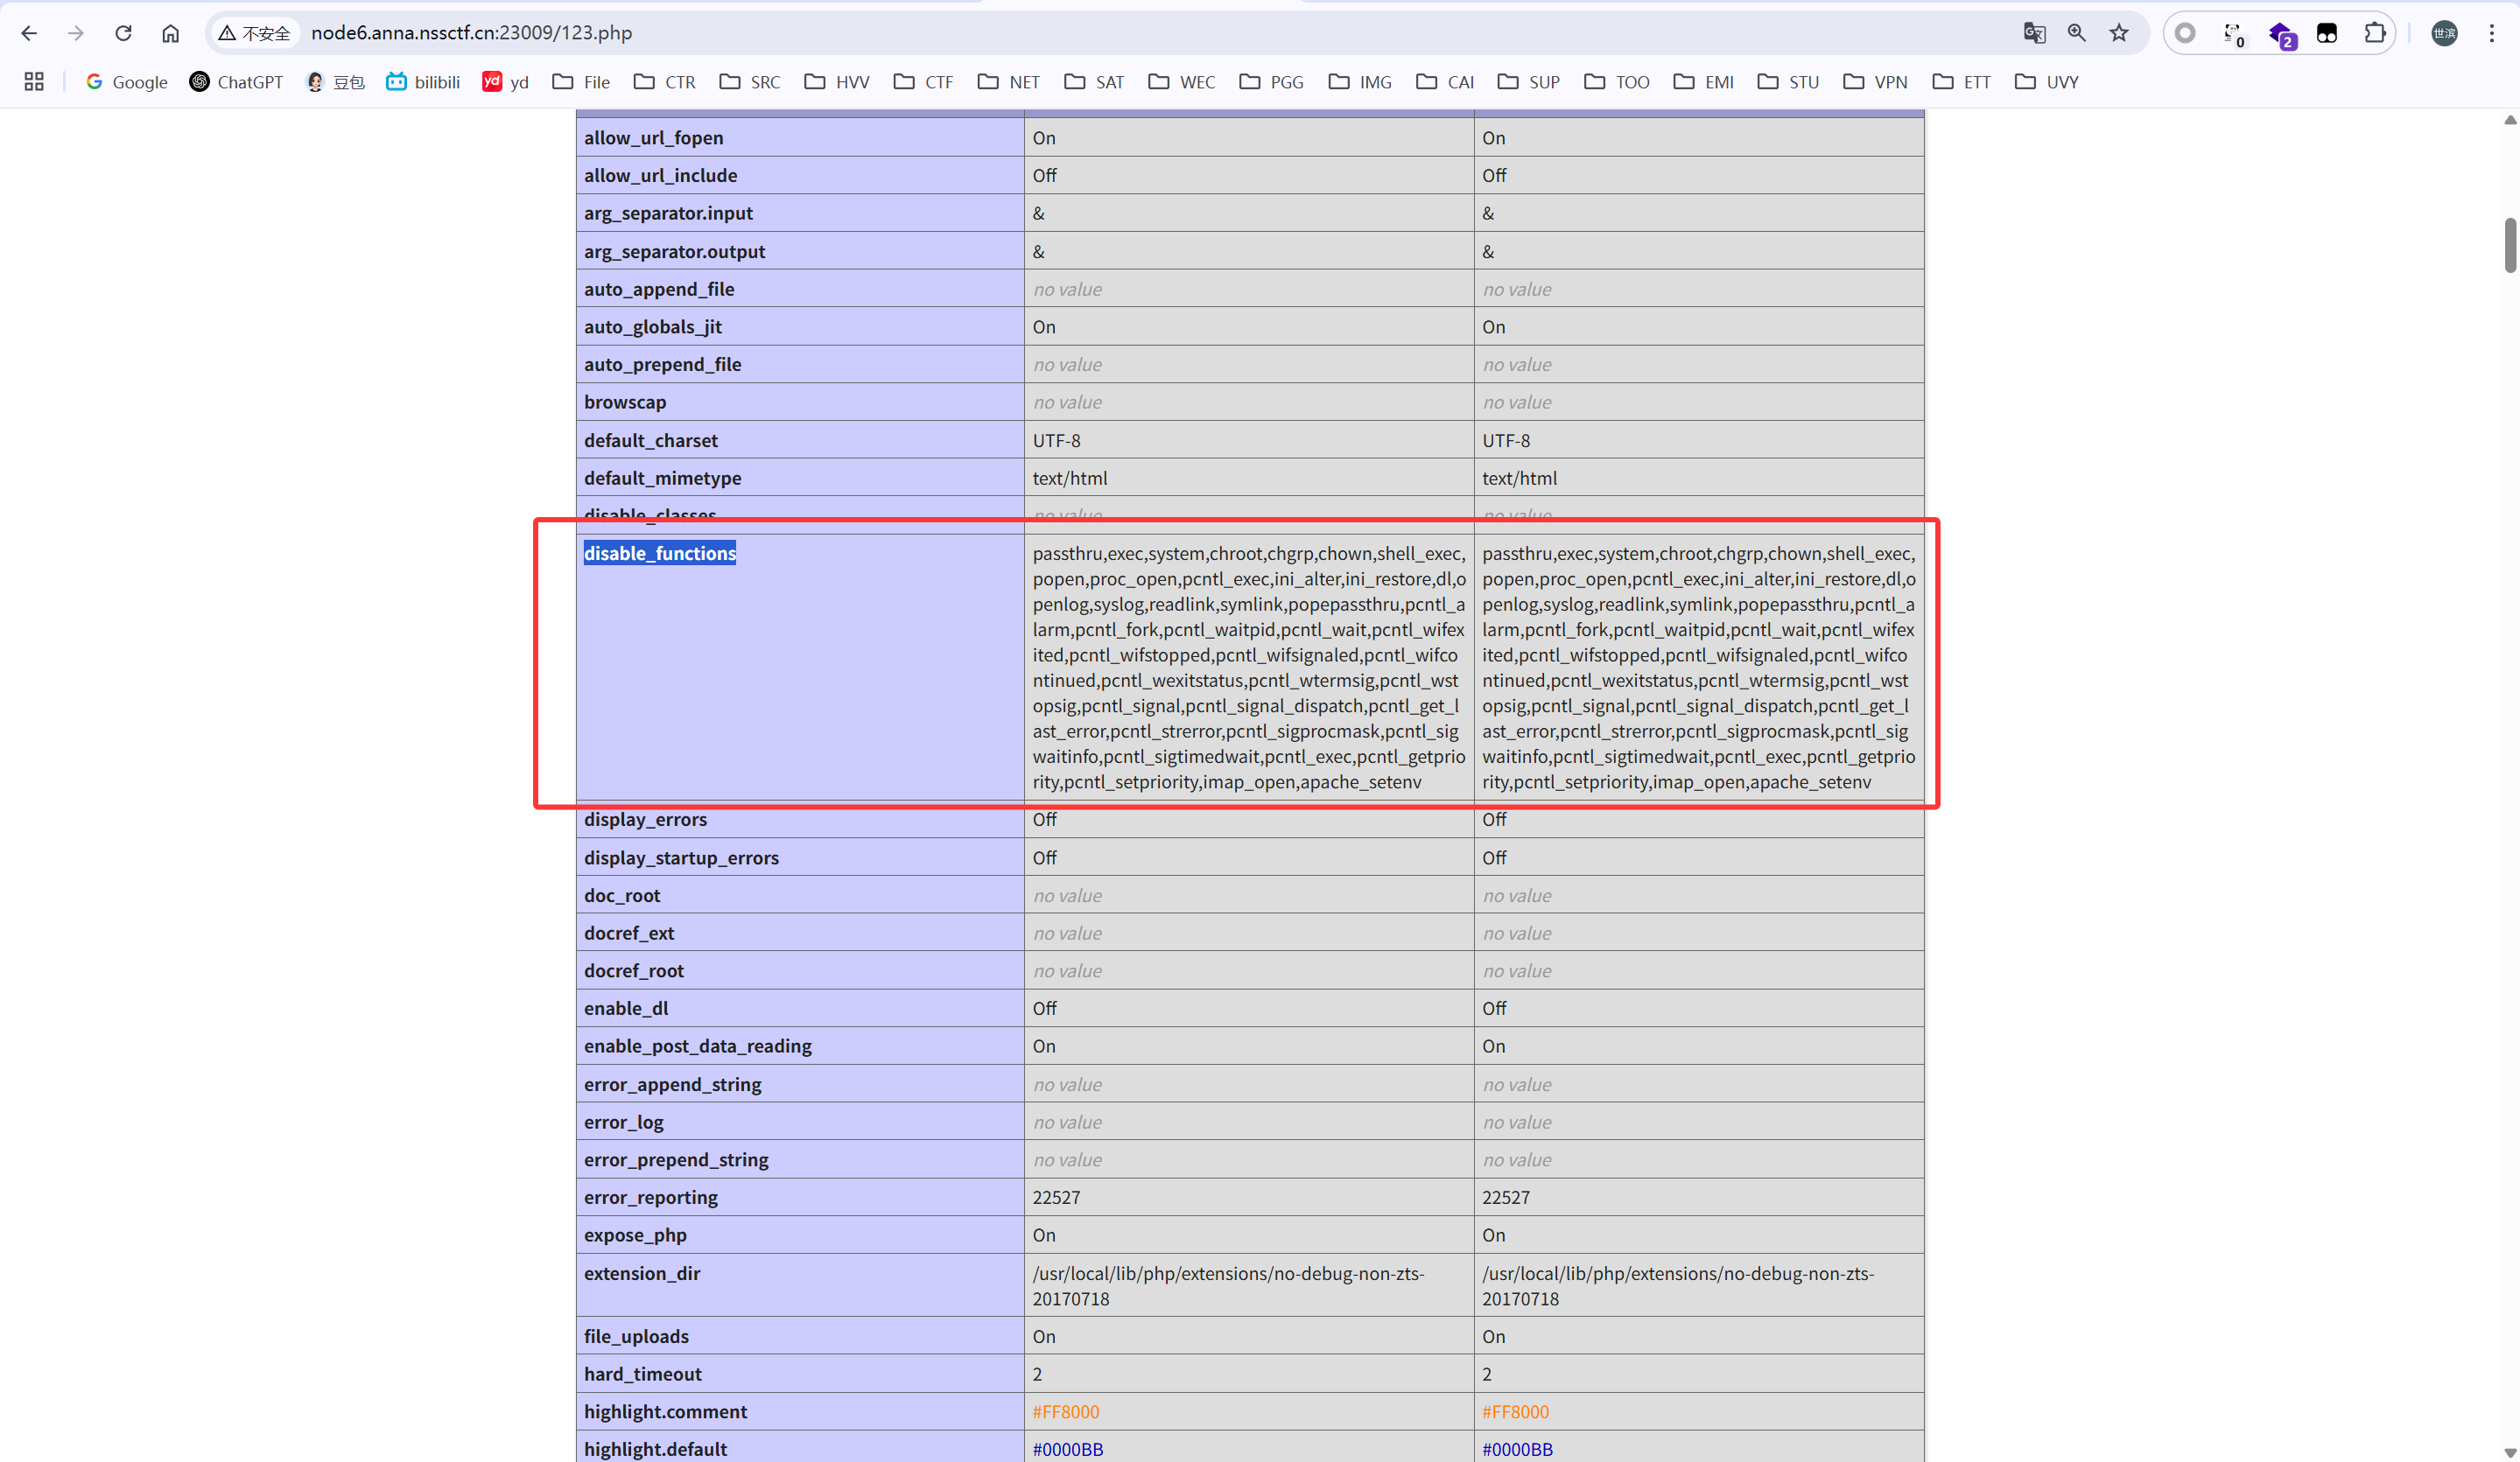Open the apps grid in bookmarks bar
2520x1462 pixels.
click(x=34, y=82)
